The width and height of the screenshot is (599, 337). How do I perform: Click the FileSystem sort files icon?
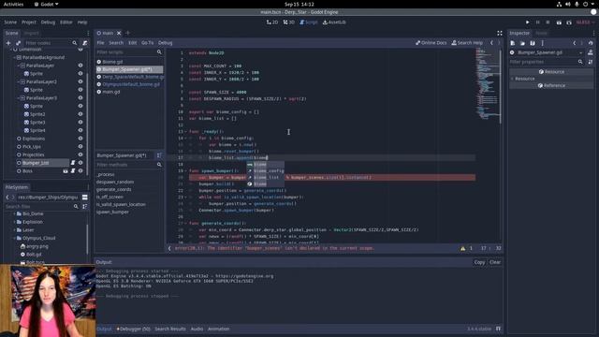[85, 206]
